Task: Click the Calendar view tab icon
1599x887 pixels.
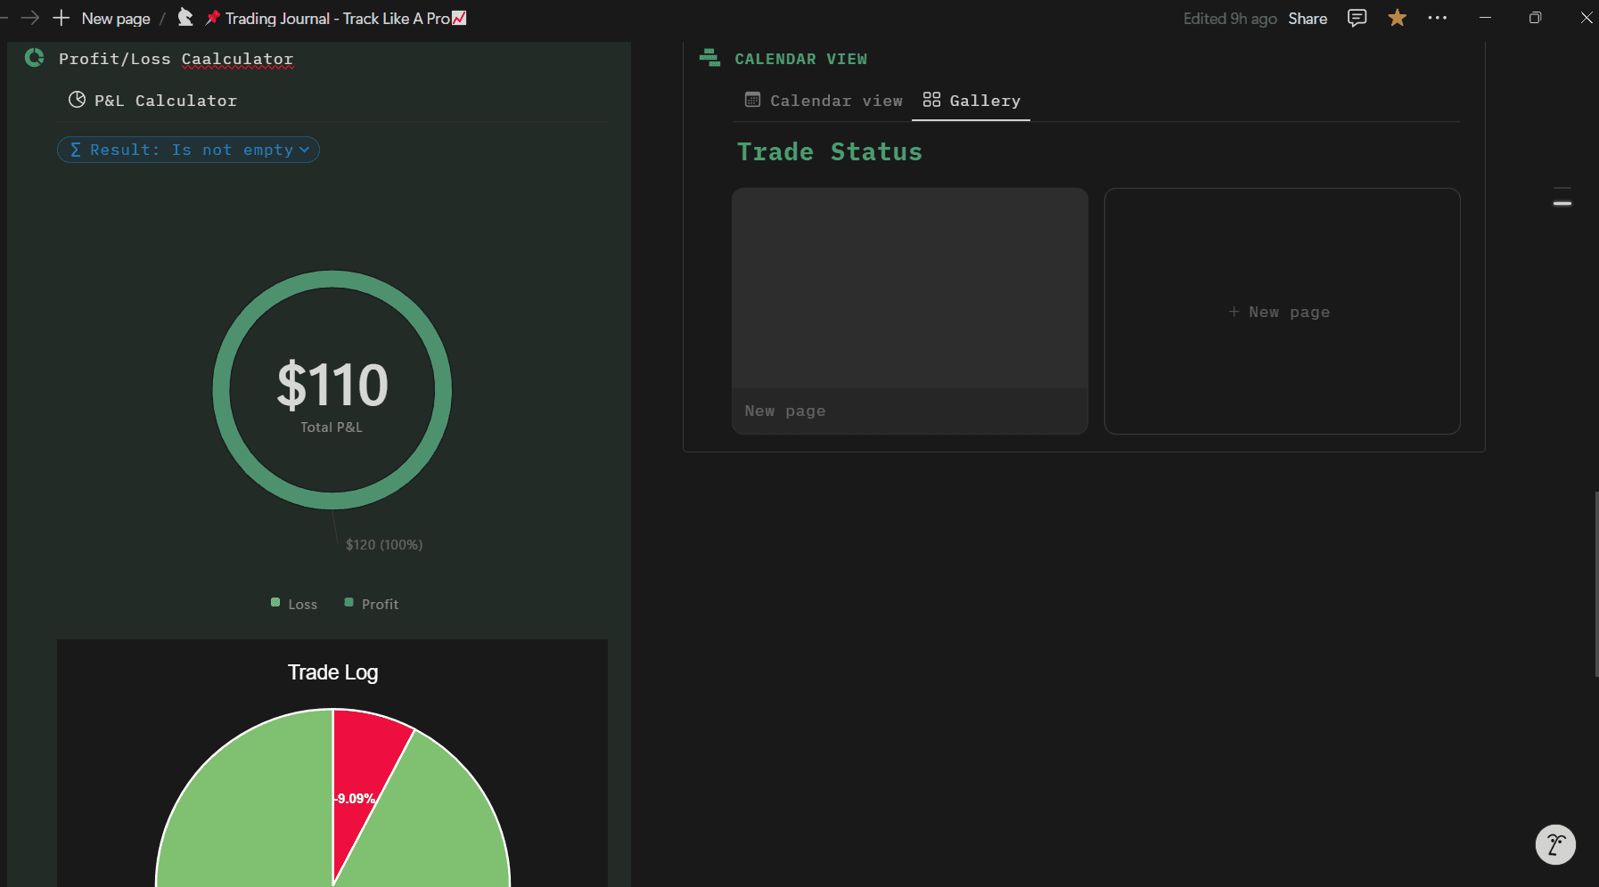Action: coord(752,100)
